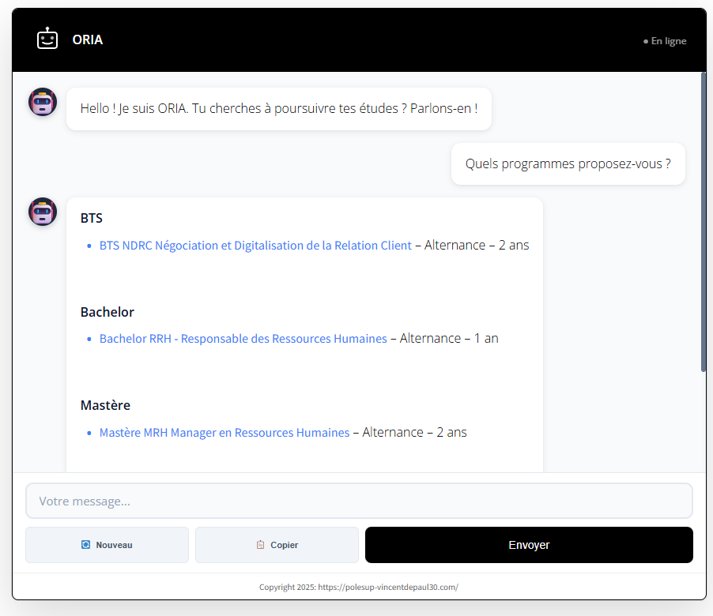The width and height of the screenshot is (713, 616).
Task: Click the ORIA greeting message bubble
Action: pos(278,108)
